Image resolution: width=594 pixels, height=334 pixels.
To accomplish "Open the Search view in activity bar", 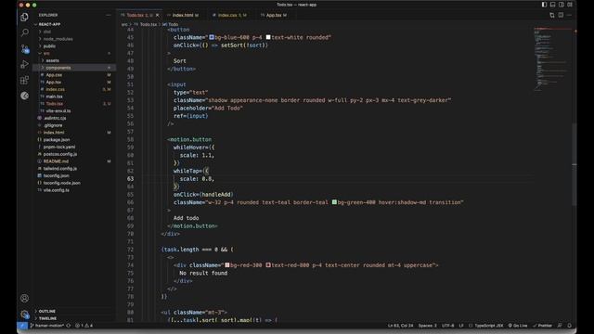I will point(25,32).
